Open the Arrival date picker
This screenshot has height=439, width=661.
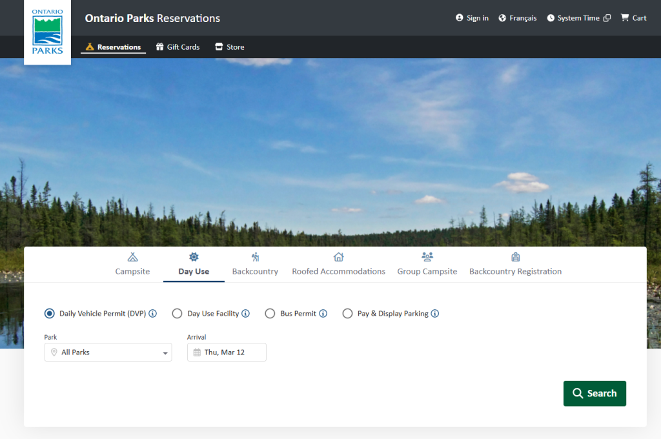pos(227,352)
